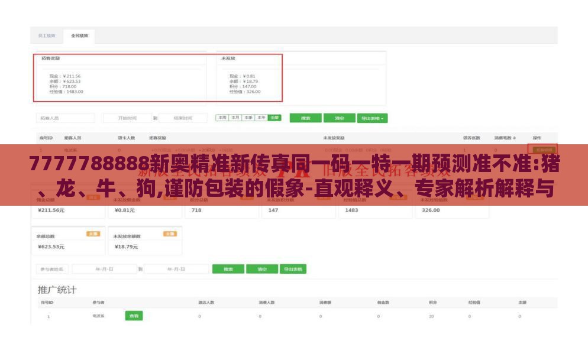Select the 现金：¥211.56 line
Image resolution: width=588 pixels, height=350 pixels.
(x=65, y=76)
